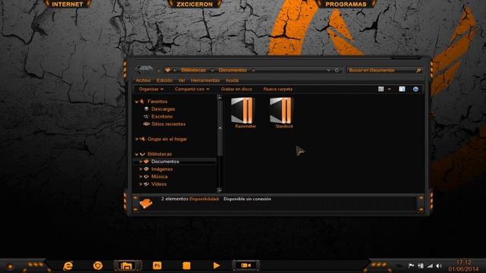Open the Organizar dropdown
Viewport: 486px width, 273px height.
(x=151, y=89)
